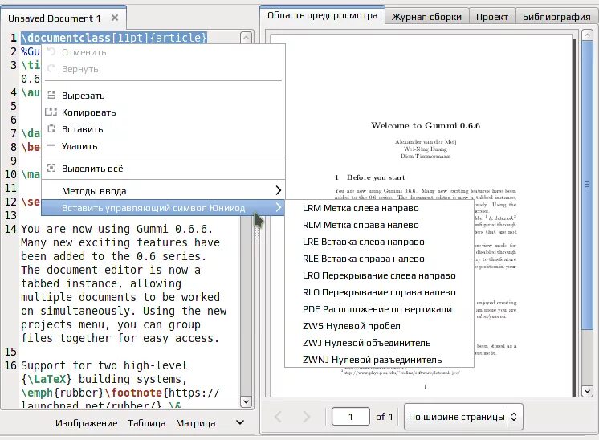
Task: Switch to the Проект tab
Action: coord(492,17)
